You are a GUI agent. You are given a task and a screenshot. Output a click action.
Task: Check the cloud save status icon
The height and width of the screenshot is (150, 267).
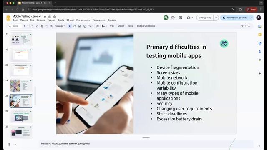coord(55,16)
